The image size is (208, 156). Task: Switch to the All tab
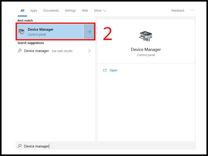[x=22, y=10]
